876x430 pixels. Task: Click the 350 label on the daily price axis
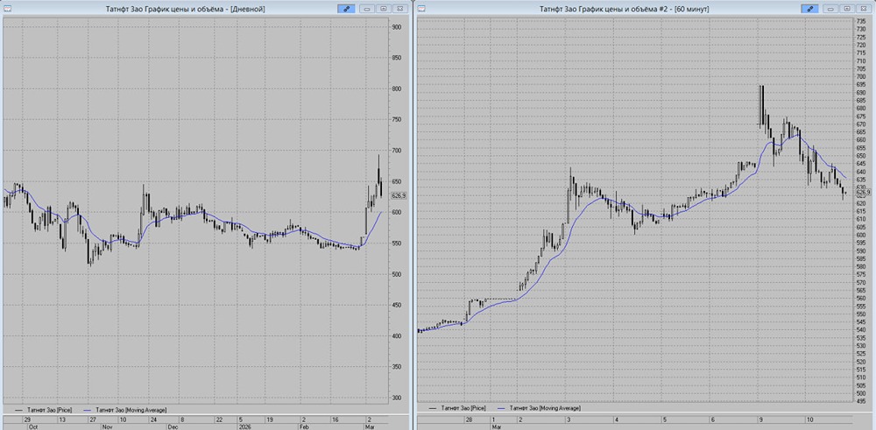point(397,367)
